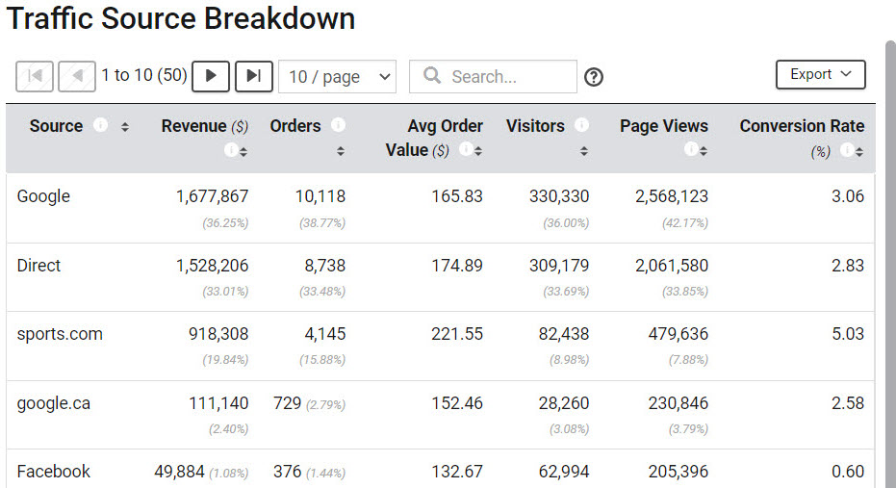This screenshot has height=488, width=896.
Task: Click google.ca revenue value 111,140
Action: pyautogui.click(x=218, y=403)
